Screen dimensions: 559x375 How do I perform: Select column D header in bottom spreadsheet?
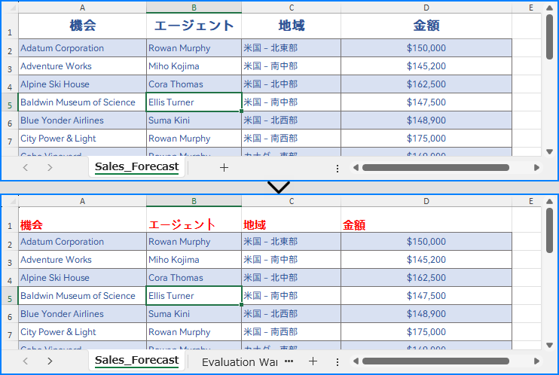(x=426, y=201)
